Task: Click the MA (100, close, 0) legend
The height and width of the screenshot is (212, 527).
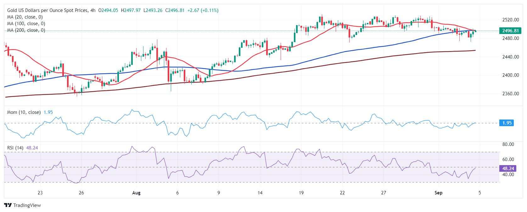Action: [x=26, y=24]
